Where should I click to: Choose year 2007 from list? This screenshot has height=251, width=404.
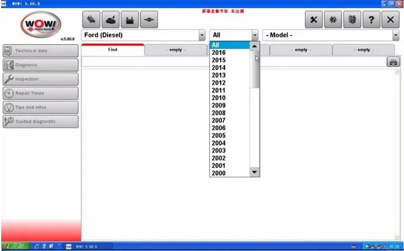[x=230, y=121]
